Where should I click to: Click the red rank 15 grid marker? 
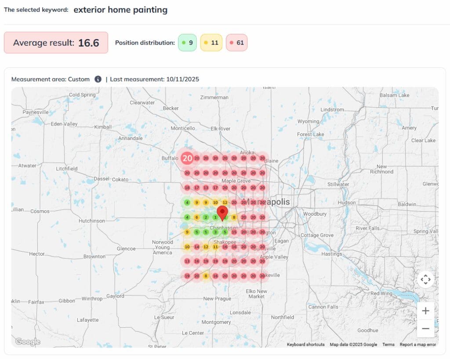[234, 232]
